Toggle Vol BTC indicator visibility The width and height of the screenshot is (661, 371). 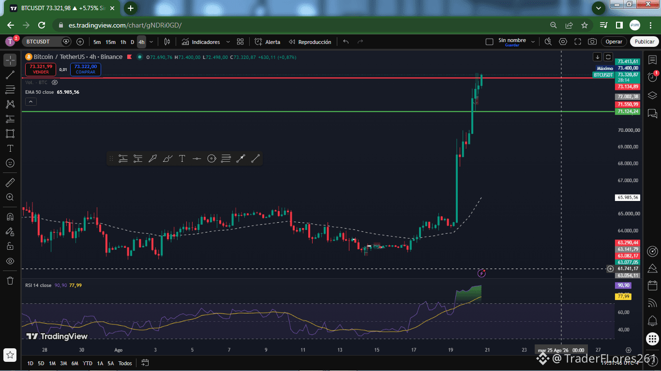click(x=55, y=83)
